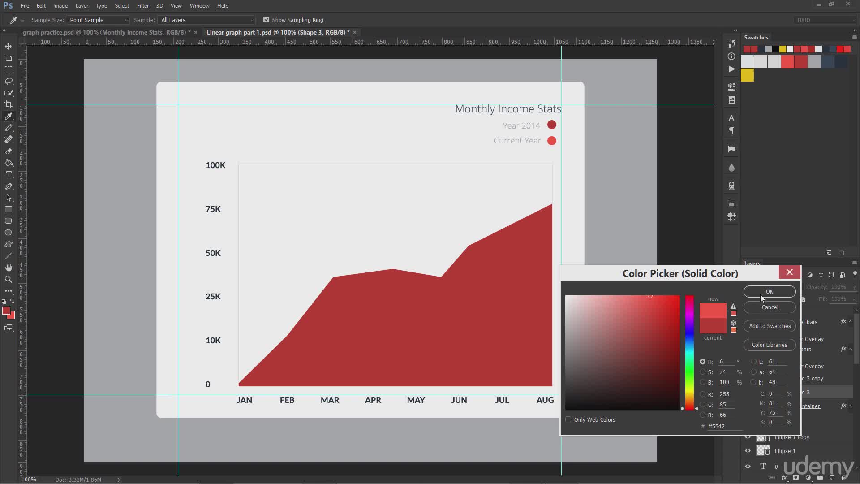Select the Pen tool
Screen dimensions: 860x484
point(9,186)
